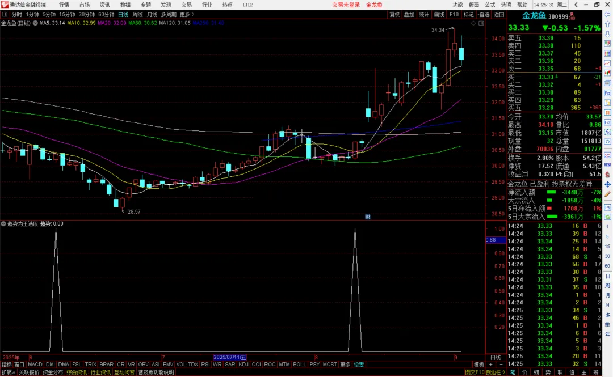Switch to 月线 monthly chart
Screen dimensions: 613x377
(x=152, y=14)
